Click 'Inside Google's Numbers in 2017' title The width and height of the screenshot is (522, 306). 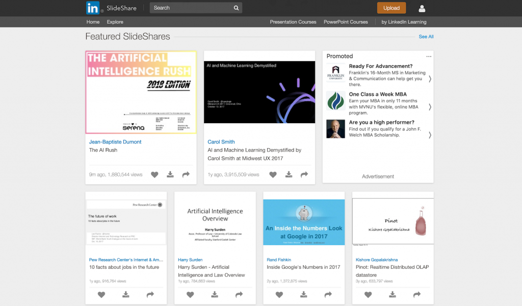point(303,267)
